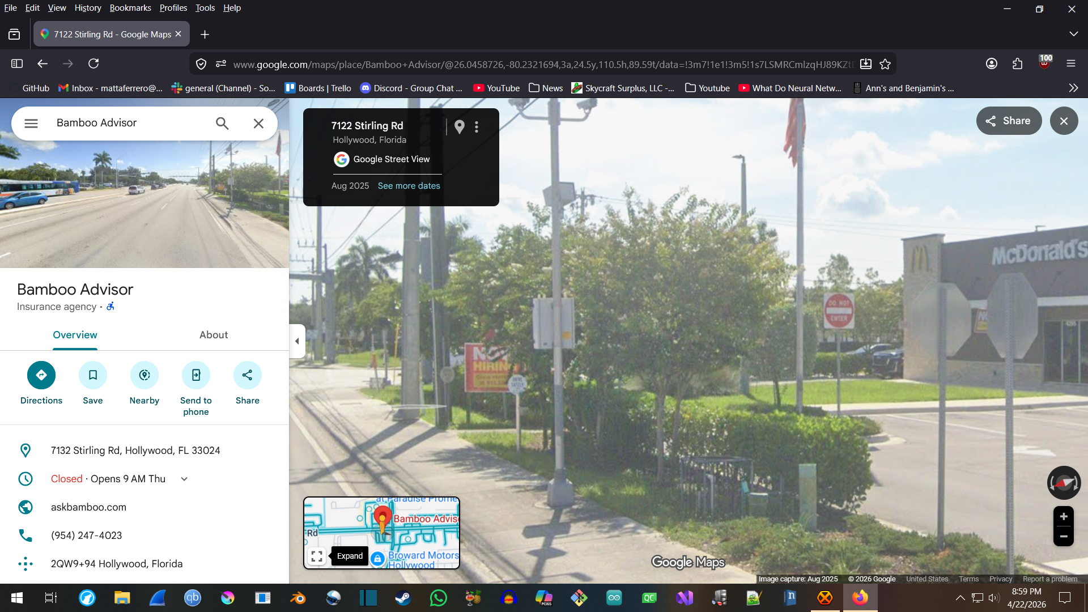Show more bookmarks chevron

(x=1073, y=88)
